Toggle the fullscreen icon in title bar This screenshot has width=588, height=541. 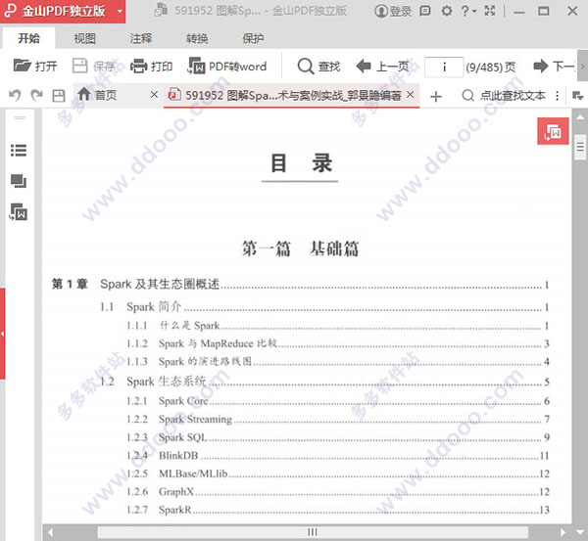click(x=490, y=11)
